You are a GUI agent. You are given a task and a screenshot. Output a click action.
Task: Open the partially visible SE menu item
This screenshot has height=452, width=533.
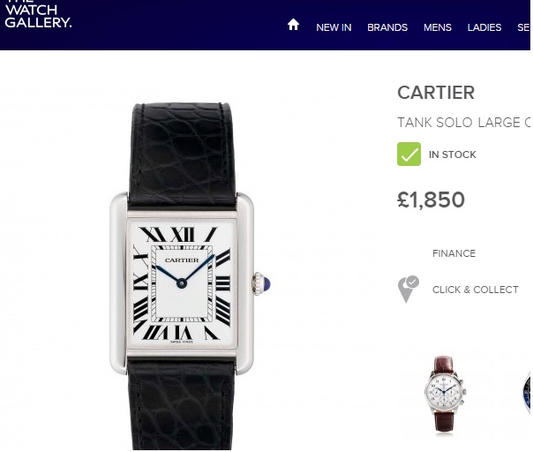tap(523, 27)
